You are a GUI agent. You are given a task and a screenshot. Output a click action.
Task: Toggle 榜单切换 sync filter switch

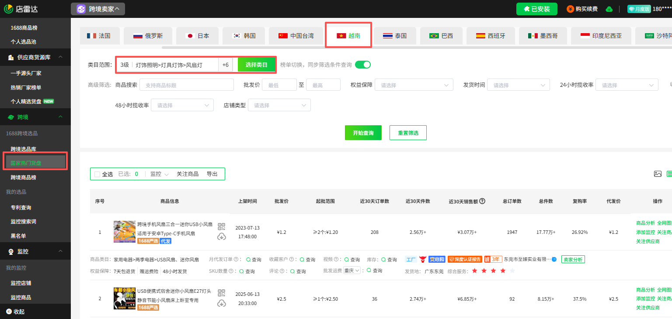(363, 65)
